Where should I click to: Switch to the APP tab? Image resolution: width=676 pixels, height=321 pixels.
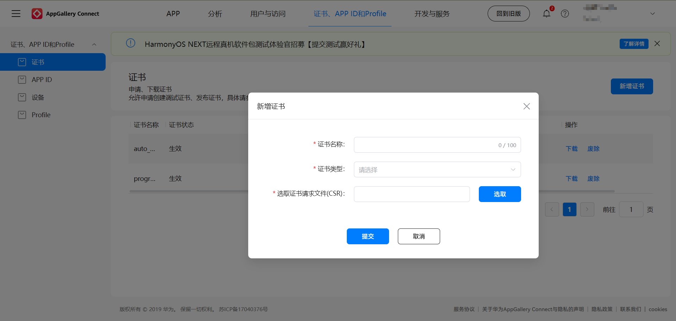tap(173, 14)
